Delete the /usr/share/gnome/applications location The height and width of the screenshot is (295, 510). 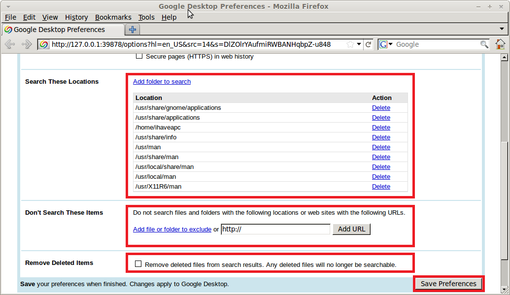[x=381, y=108]
